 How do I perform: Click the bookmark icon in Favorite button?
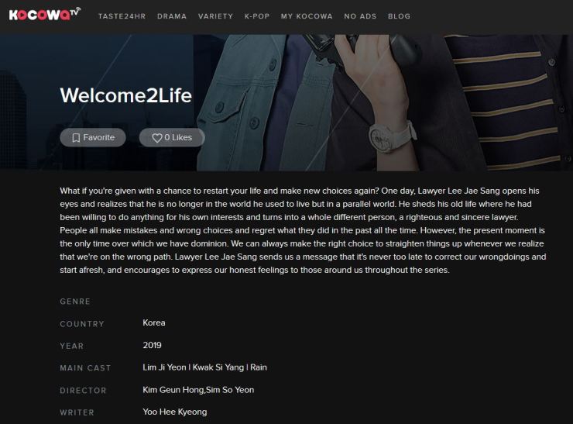76,137
